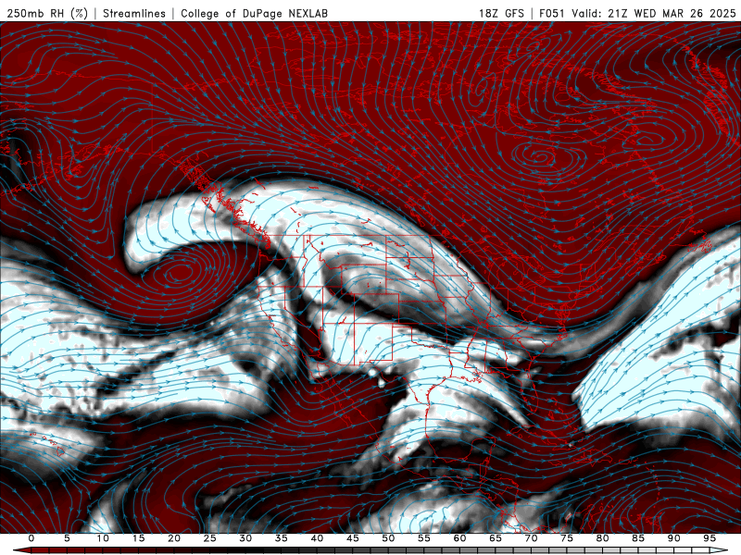Screen dimensions: 741x555
Task: Click the "50" label on the color scale
Action: pos(388,538)
